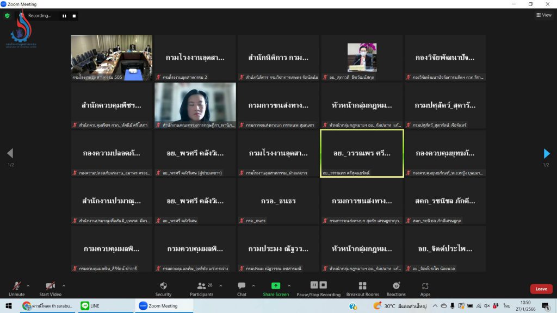Unmute the microphone

click(16, 286)
